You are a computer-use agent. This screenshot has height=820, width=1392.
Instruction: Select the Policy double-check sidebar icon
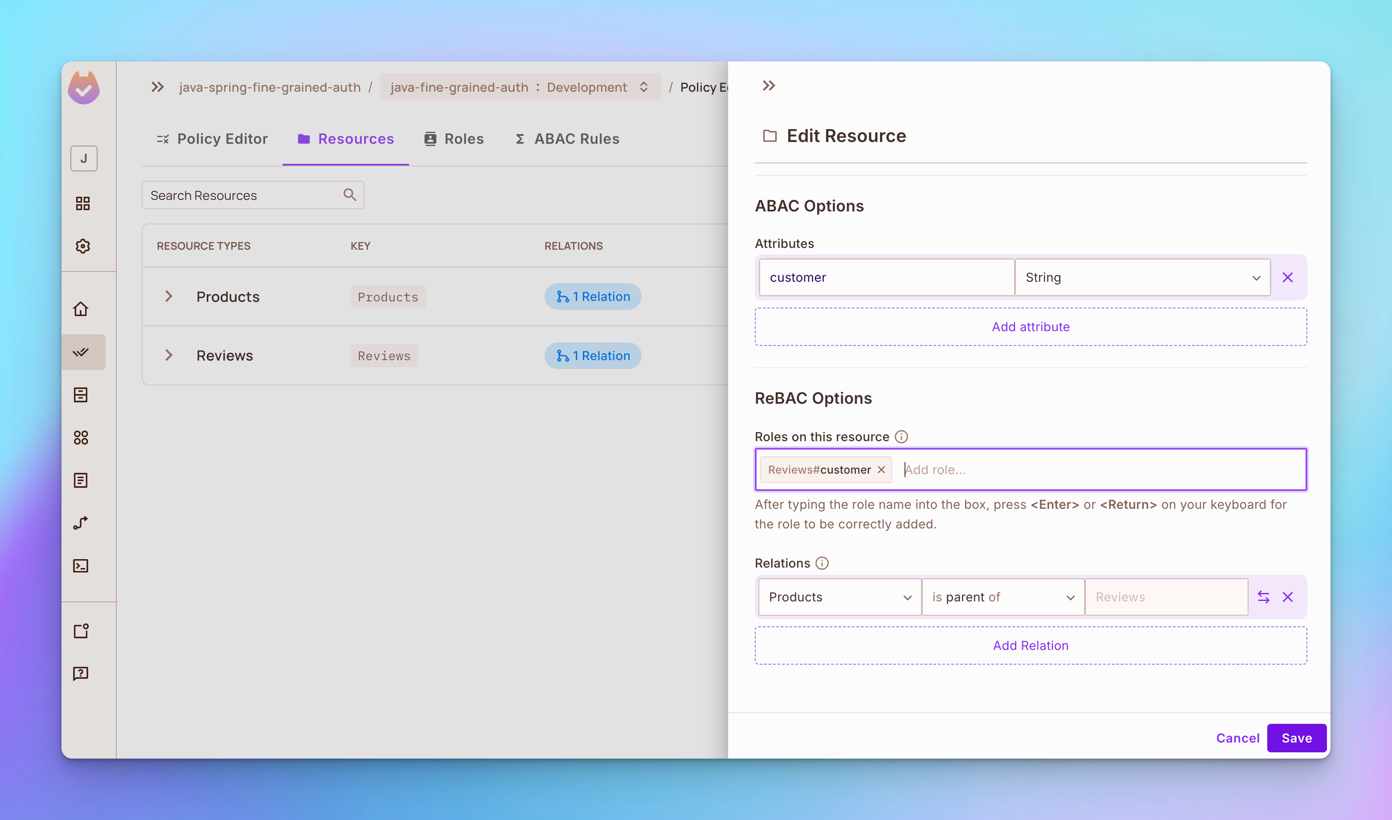point(81,352)
